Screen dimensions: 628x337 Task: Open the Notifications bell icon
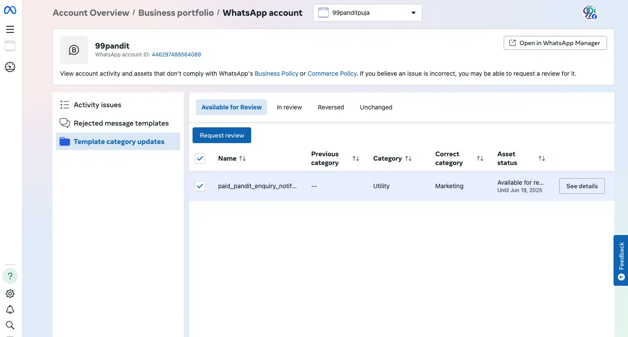[x=10, y=309]
